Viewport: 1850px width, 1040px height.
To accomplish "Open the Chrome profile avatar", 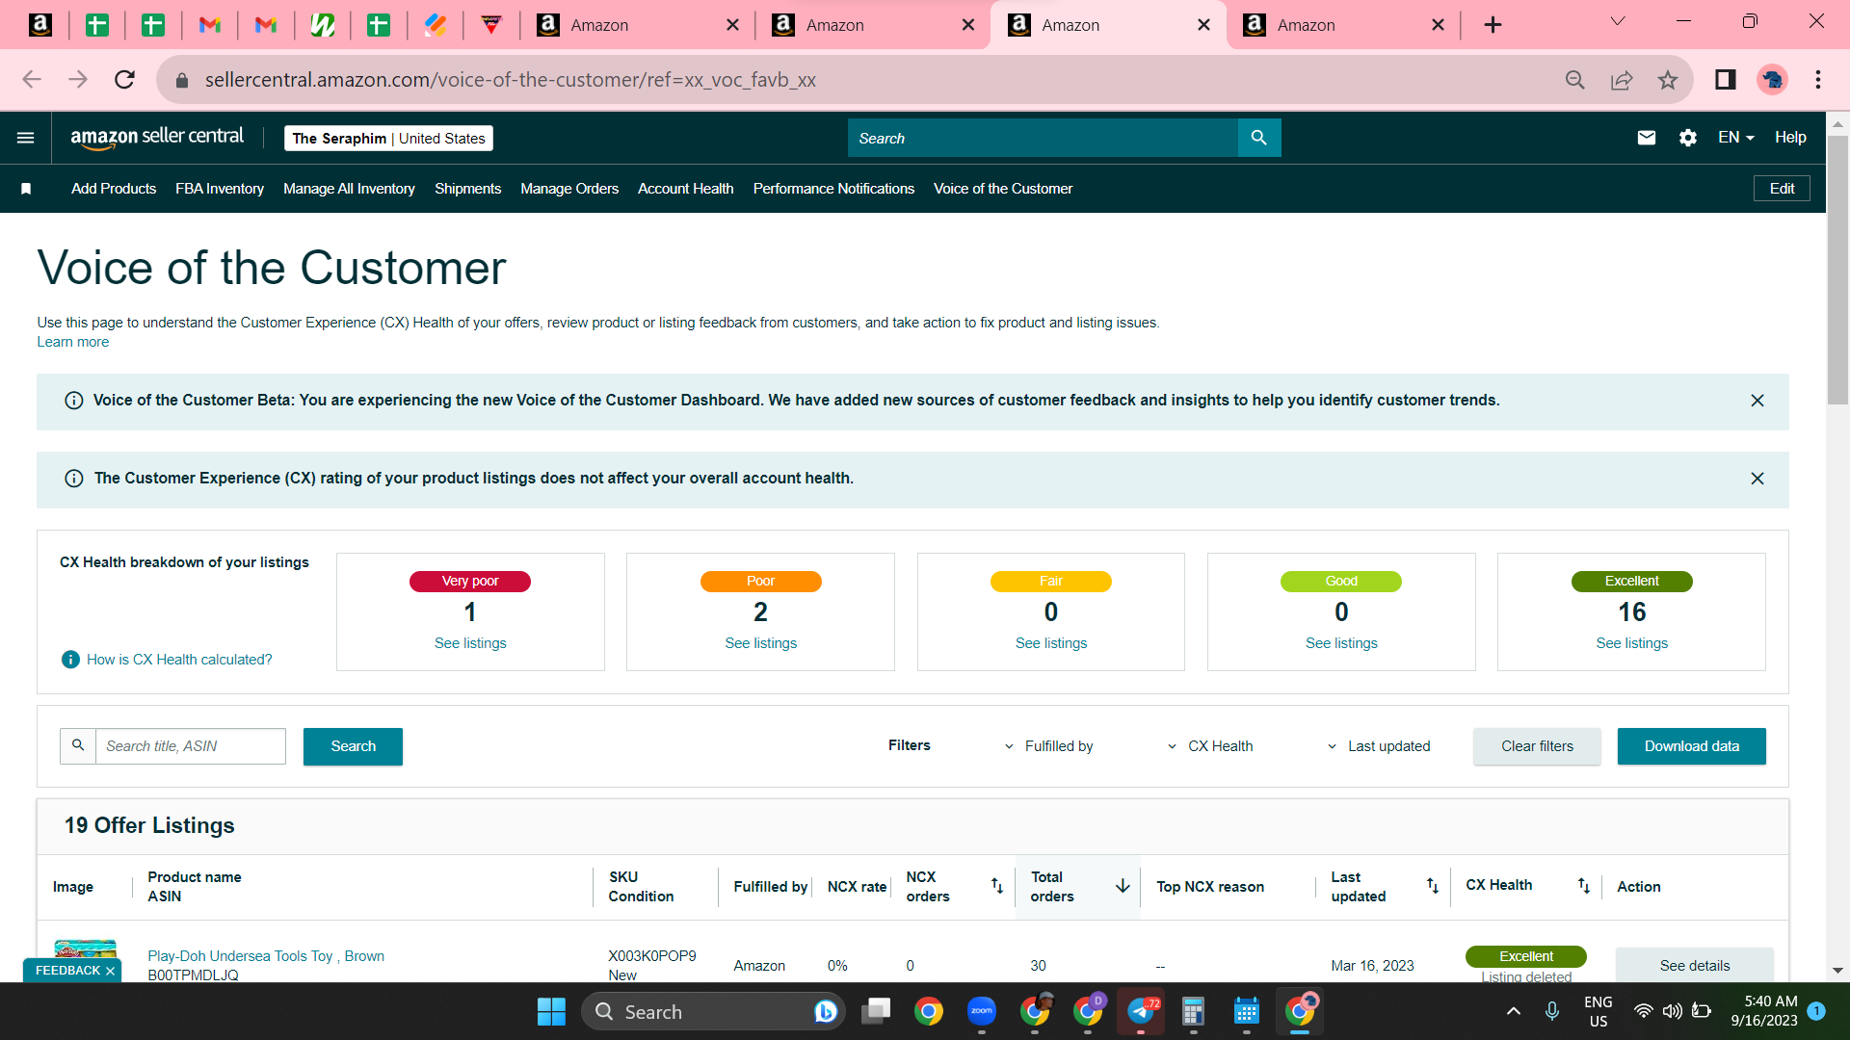I will click(x=1772, y=80).
